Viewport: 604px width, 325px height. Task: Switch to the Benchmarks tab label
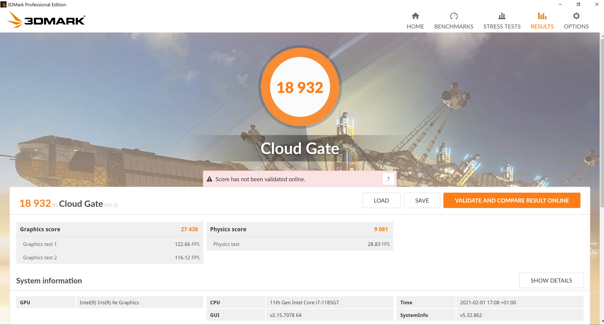click(454, 27)
